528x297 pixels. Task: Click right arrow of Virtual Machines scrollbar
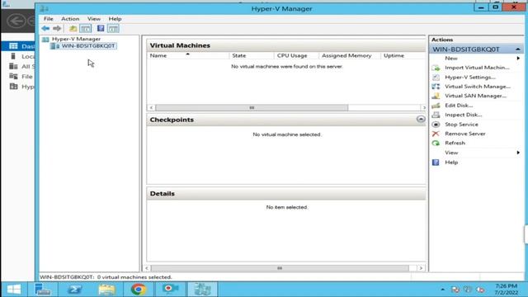pos(424,108)
